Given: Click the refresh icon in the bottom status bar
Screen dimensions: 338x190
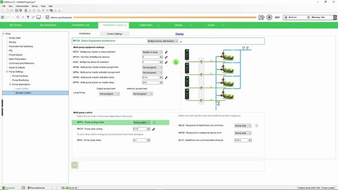Looking at the screenshot, I should click(23, 188).
